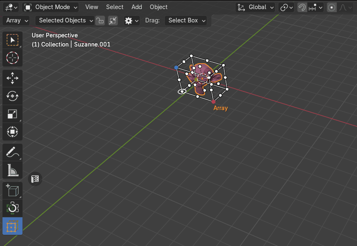The height and width of the screenshot is (246, 357).
Task: Click the olive green center gizmo handle
Action: (x=196, y=80)
